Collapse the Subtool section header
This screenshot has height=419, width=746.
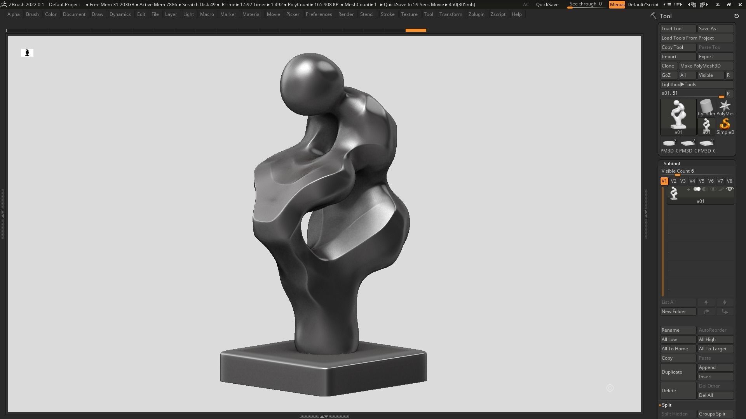[x=671, y=164]
